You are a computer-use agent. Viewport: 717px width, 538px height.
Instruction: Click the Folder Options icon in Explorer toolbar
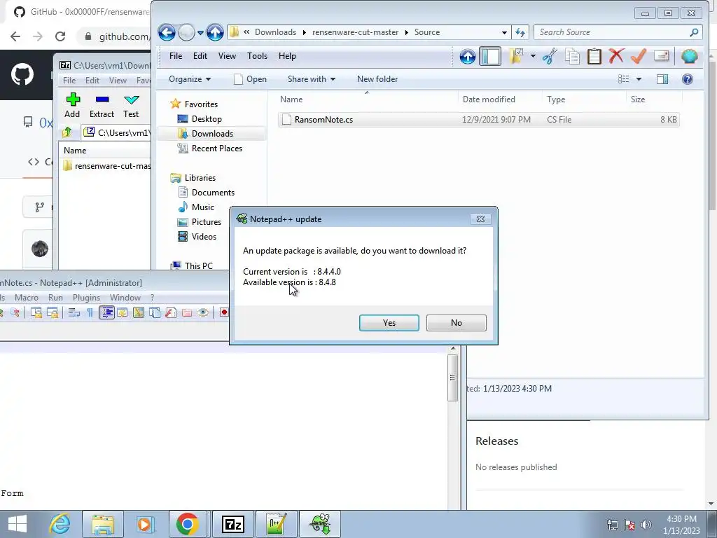(515, 56)
